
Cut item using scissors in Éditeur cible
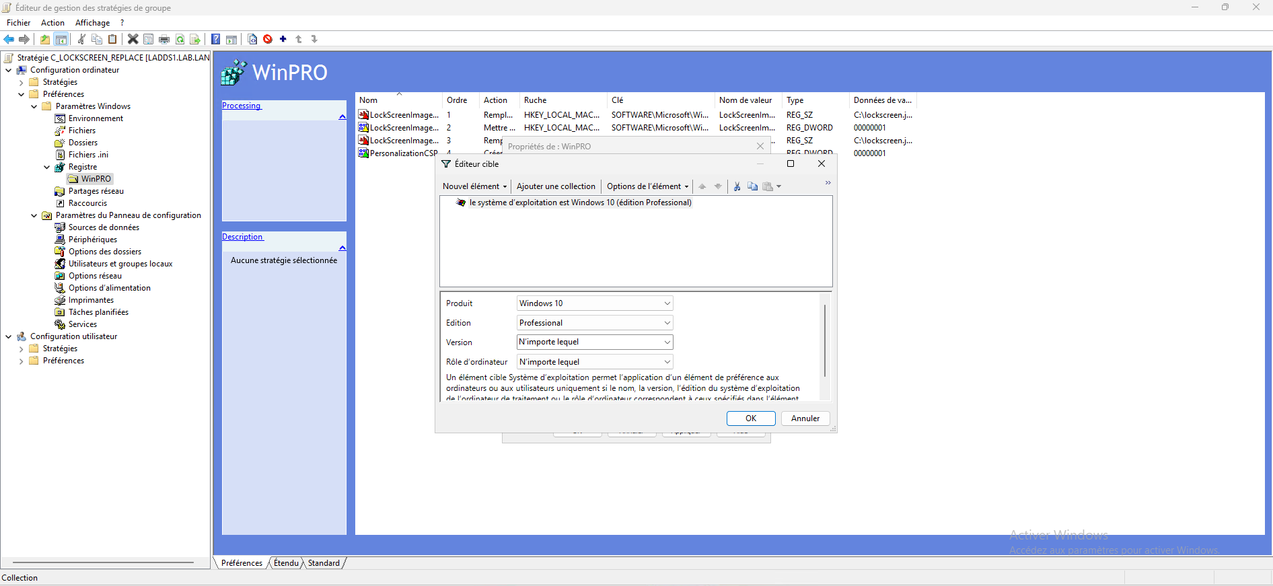coord(737,186)
